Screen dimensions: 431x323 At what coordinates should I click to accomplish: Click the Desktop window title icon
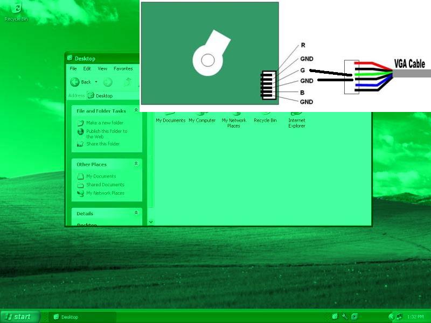click(x=70, y=58)
